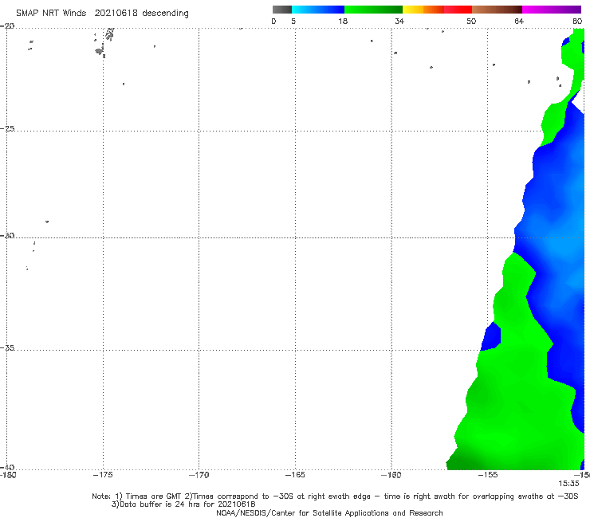The width and height of the screenshot is (590, 518).
Task: Click the "-170" longitude axis label
Action: (199, 475)
